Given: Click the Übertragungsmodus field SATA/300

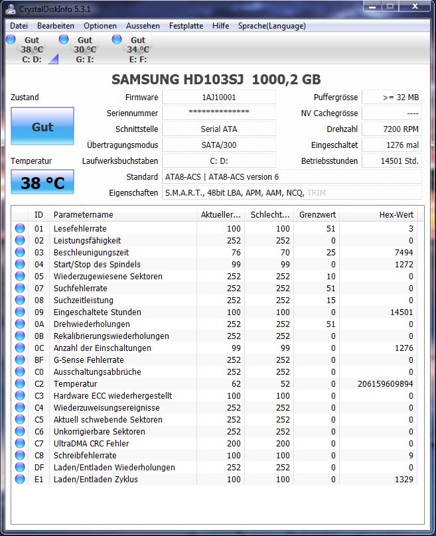Looking at the screenshot, I should click(x=219, y=145).
